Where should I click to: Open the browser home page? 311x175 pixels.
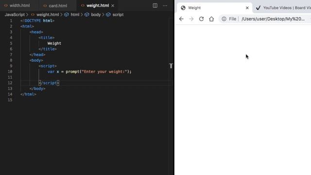pyautogui.click(x=211, y=19)
